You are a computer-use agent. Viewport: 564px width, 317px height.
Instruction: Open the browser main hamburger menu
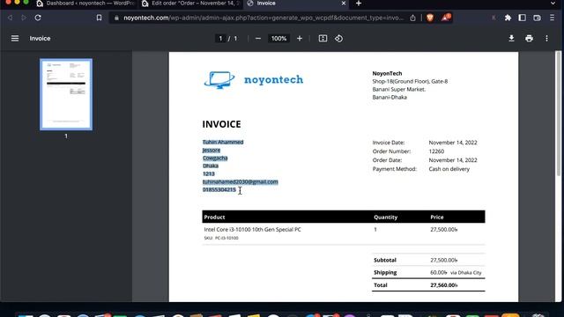click(x=553, y=18)
